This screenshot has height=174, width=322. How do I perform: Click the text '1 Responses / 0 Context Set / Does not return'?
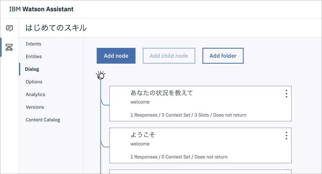tap(179, 157)
